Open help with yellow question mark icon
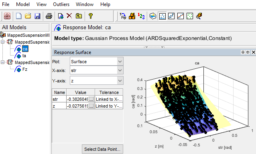 point(91,16)
